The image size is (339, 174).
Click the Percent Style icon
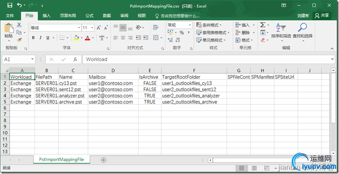pos(182,33)
